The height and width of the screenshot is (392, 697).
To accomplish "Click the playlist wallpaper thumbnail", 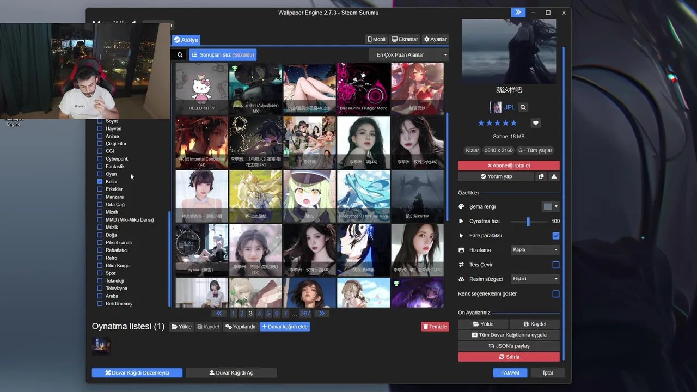I will pos(101,346).
